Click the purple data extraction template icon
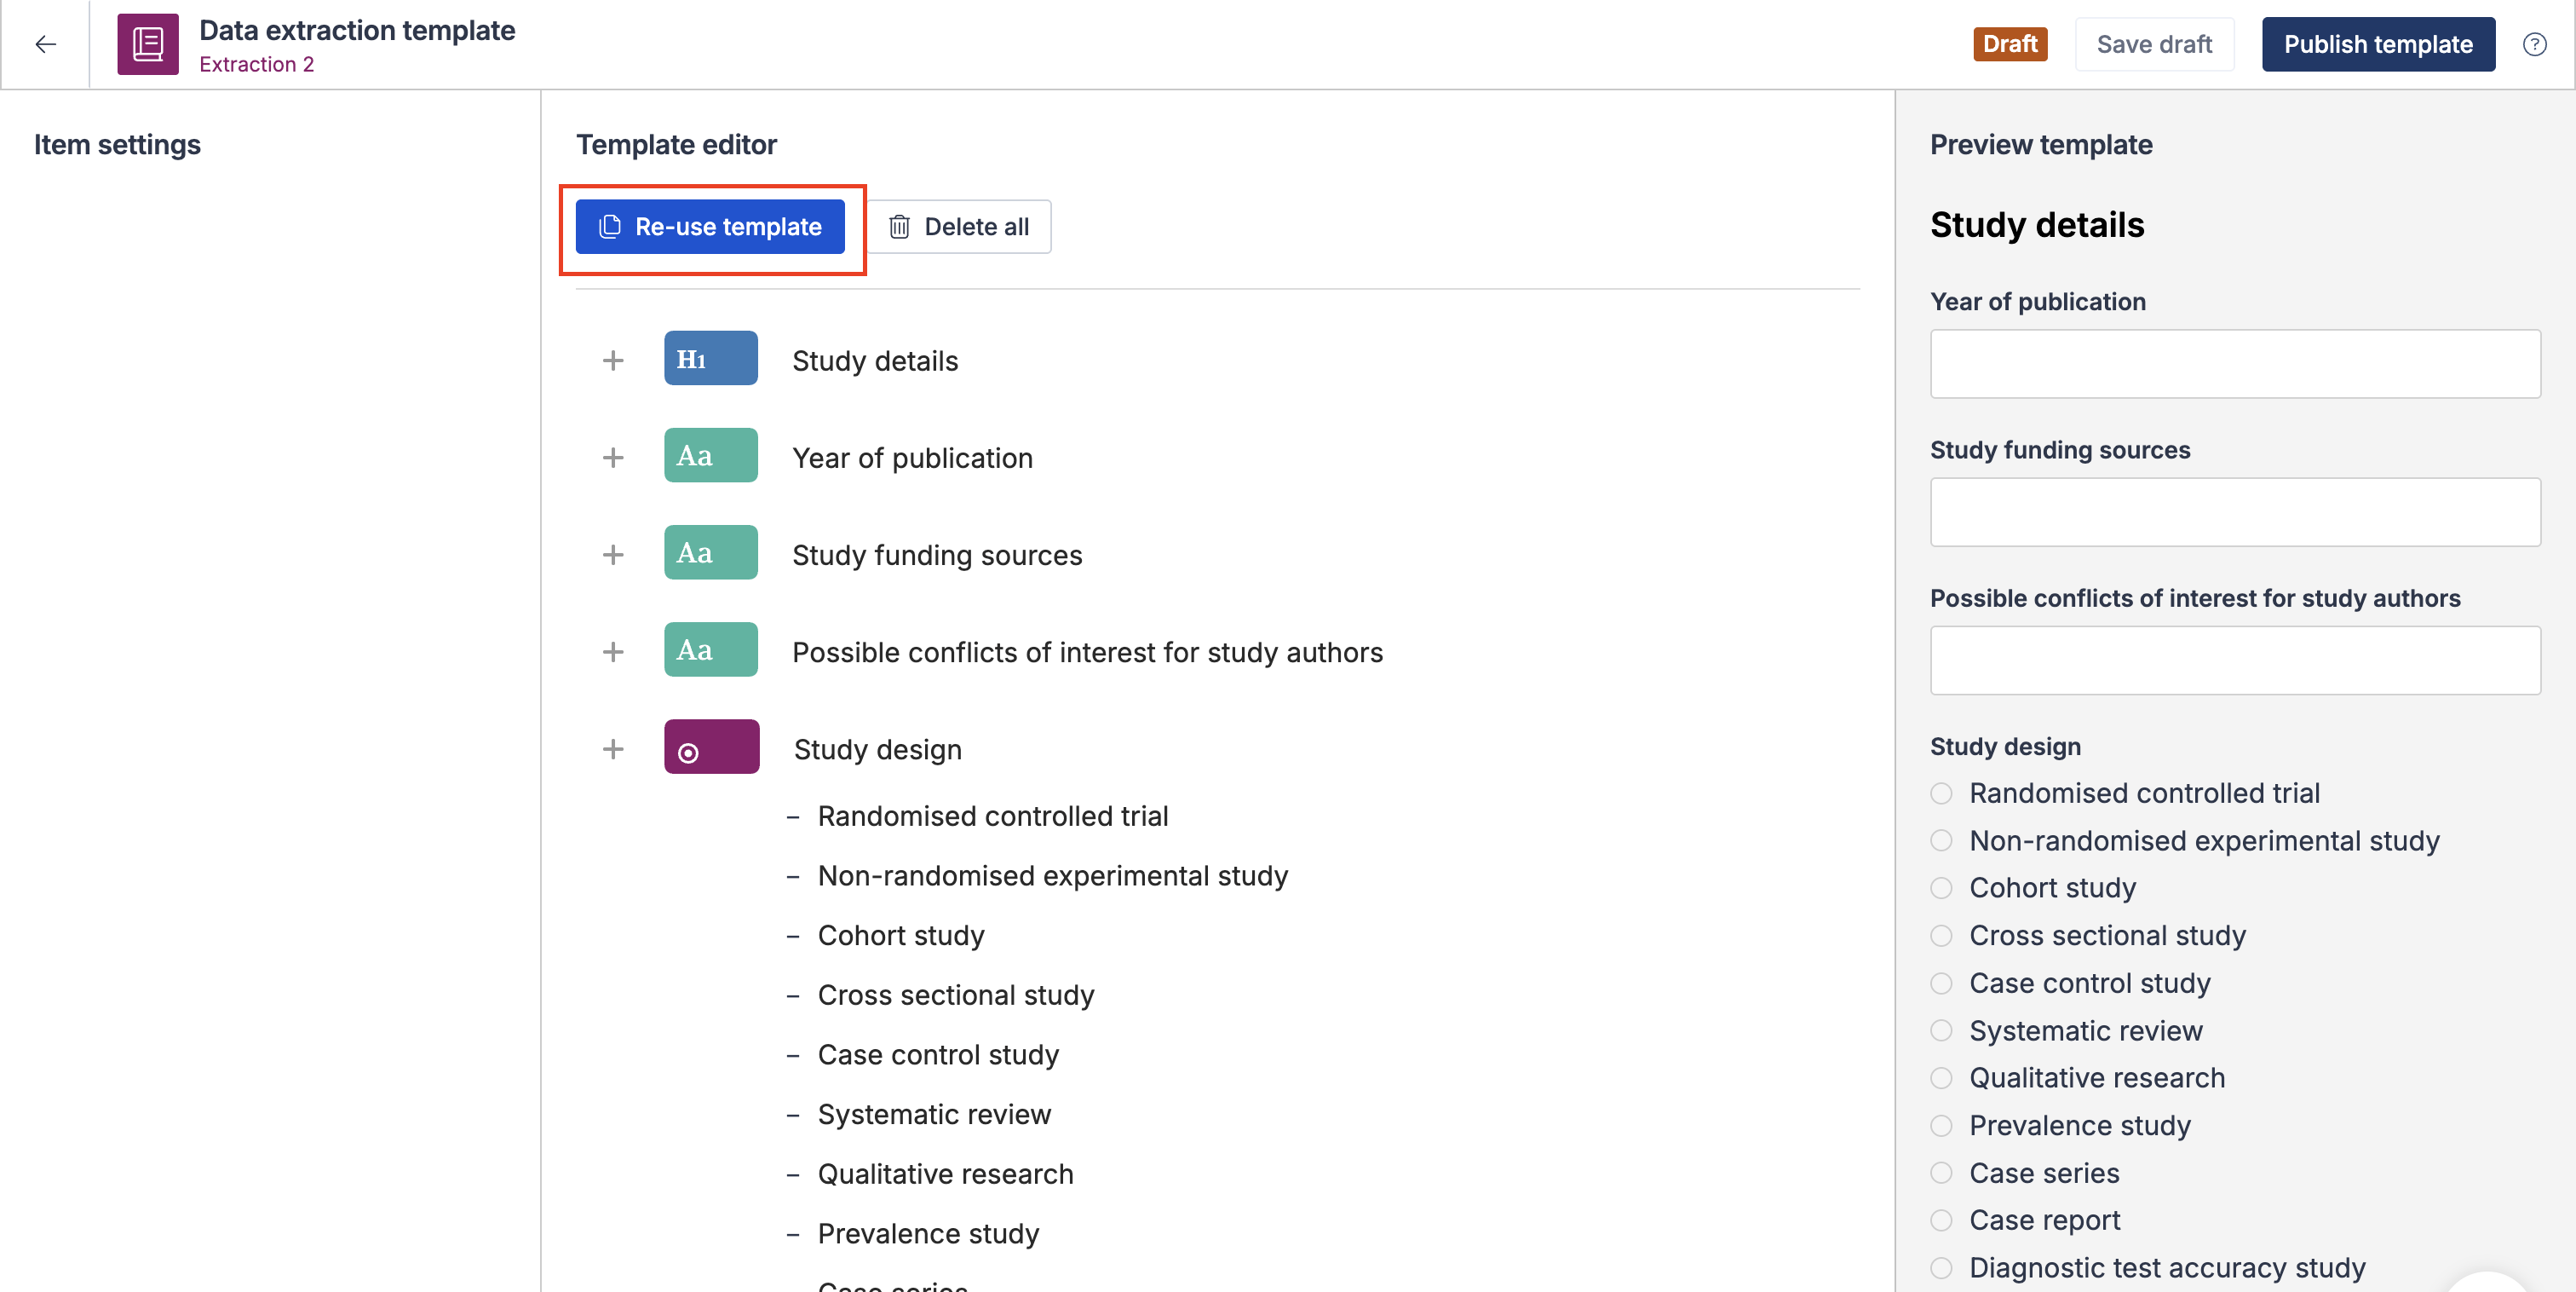 [x=148, y=44]
